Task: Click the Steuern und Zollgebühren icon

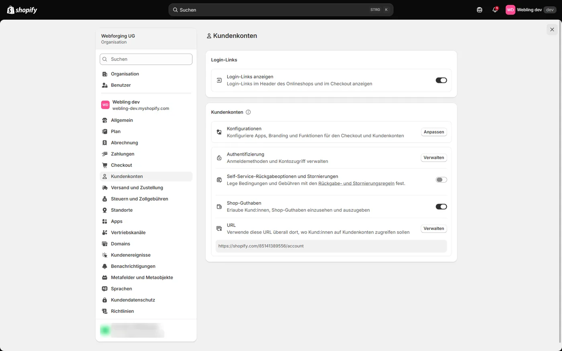Action: tap(105, 199)
